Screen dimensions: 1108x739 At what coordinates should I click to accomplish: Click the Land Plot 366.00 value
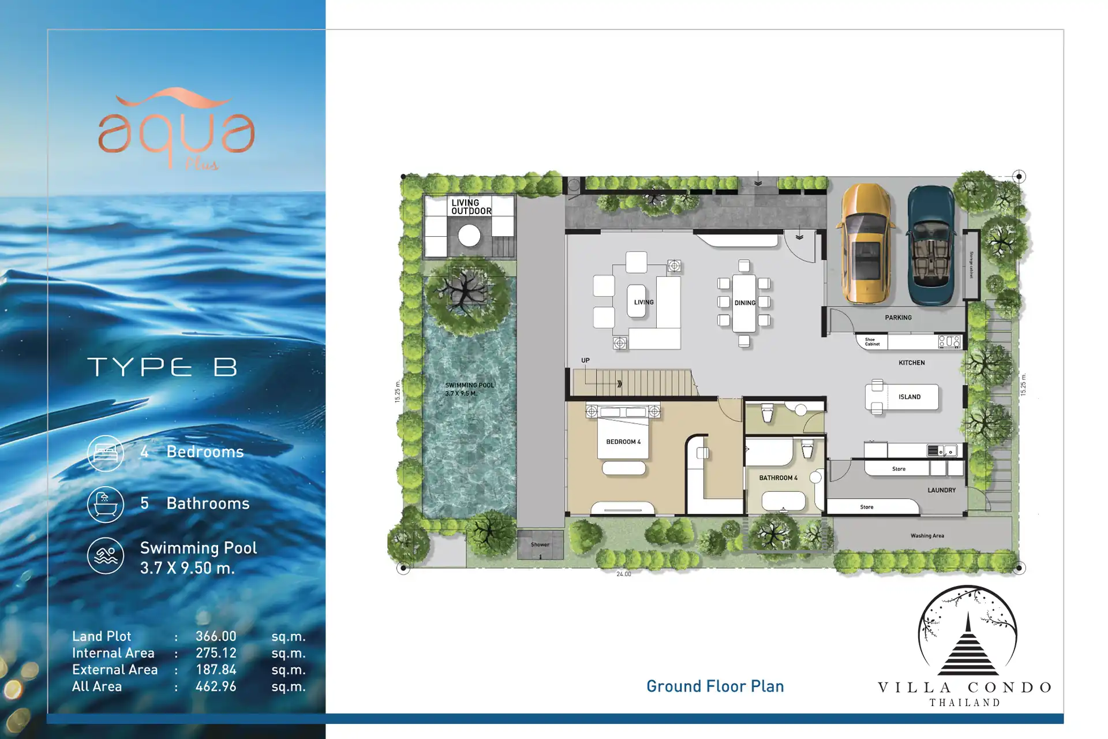(x=216, y=636)
